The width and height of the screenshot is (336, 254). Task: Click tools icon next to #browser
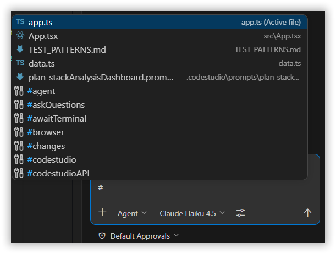pos(19,132)
